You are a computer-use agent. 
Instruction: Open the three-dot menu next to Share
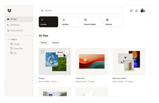tap(67, 52)
